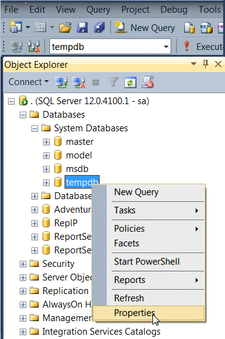Select the msdb database
Viewport: 225px width, 339px height.
click(77, 169)
